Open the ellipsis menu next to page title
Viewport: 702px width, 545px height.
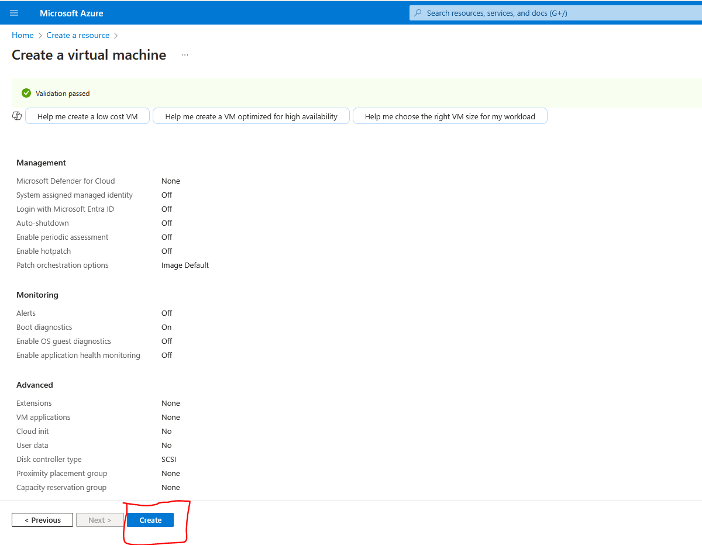click(x=185, y=55)
